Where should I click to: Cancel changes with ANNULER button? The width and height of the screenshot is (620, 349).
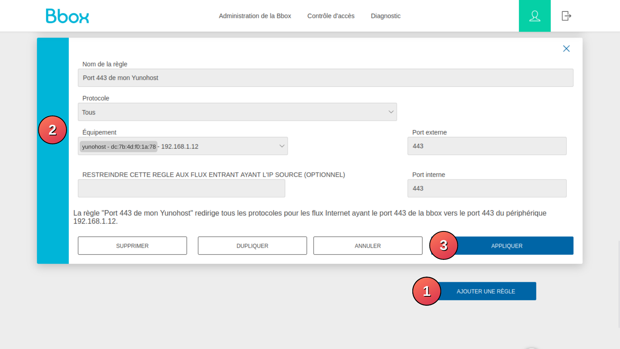tap(368, 246)
